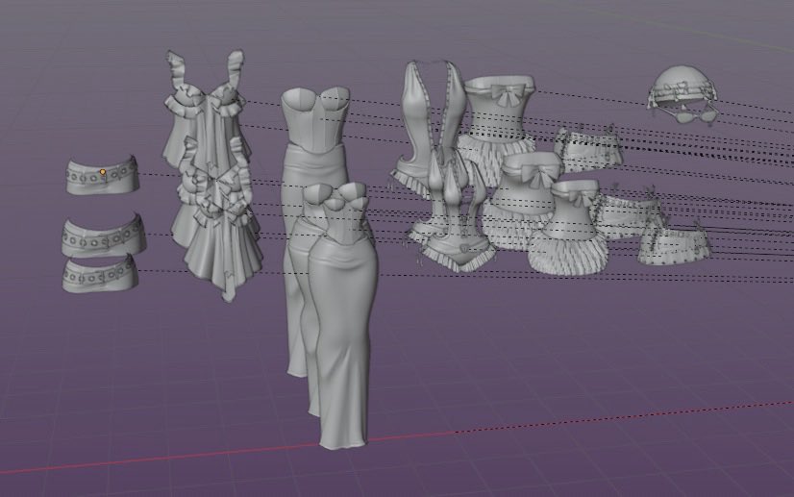Select the bottom belt mesh on the left

(x=100, y=274)
